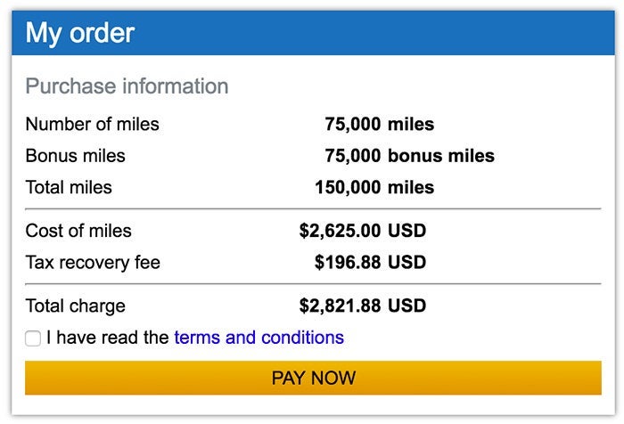Click the Total miles label

pyautogui.click(x=69, y=188)
